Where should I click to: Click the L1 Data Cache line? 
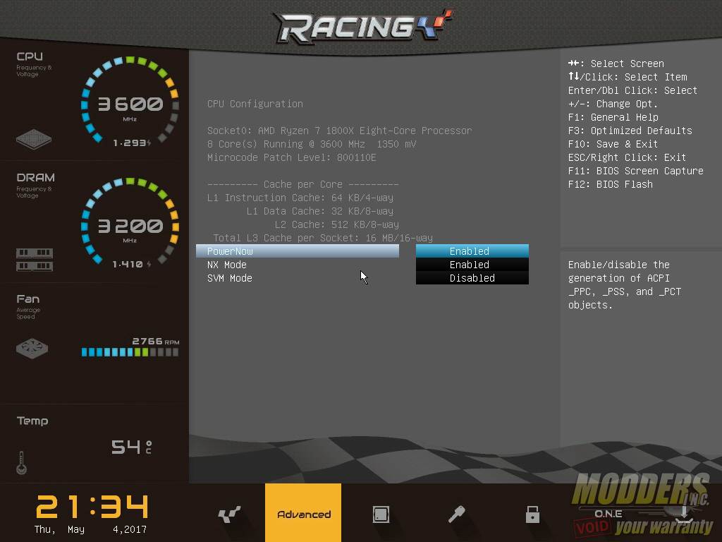pos(320,211)
